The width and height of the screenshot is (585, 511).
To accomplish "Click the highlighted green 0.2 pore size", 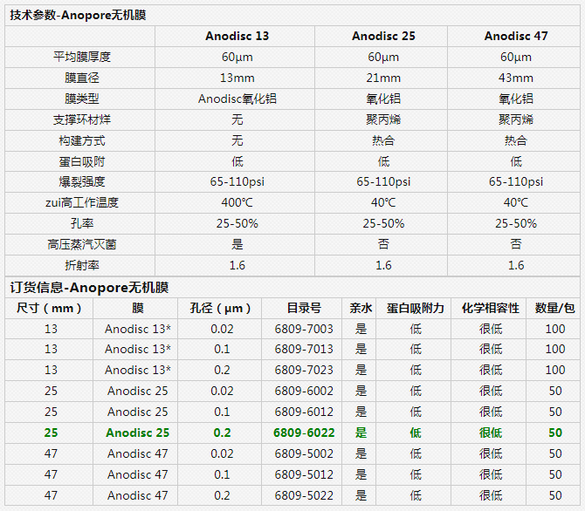I will tap(222, 433).
